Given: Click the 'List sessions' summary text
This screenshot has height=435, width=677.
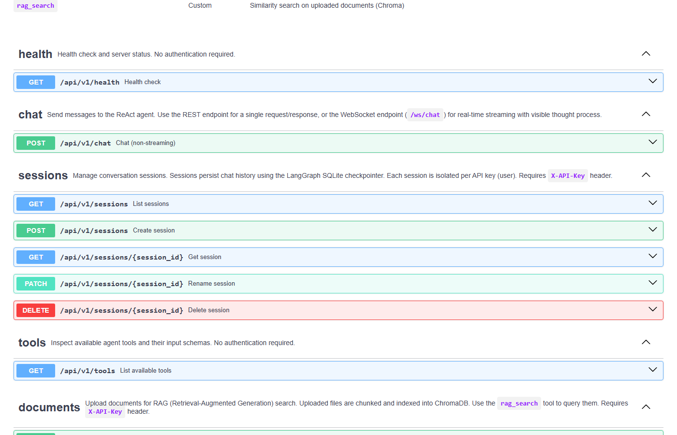Looking at the screenshot, I should point(151,204).
